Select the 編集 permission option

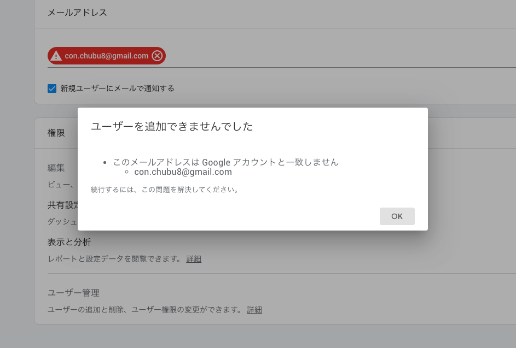56,168
